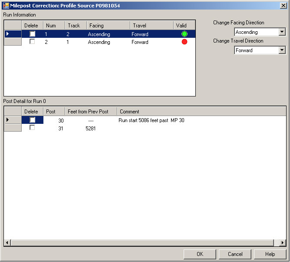Open the Change Facing Direction dropdown
290x262 pixels.
tap(282, 32)
